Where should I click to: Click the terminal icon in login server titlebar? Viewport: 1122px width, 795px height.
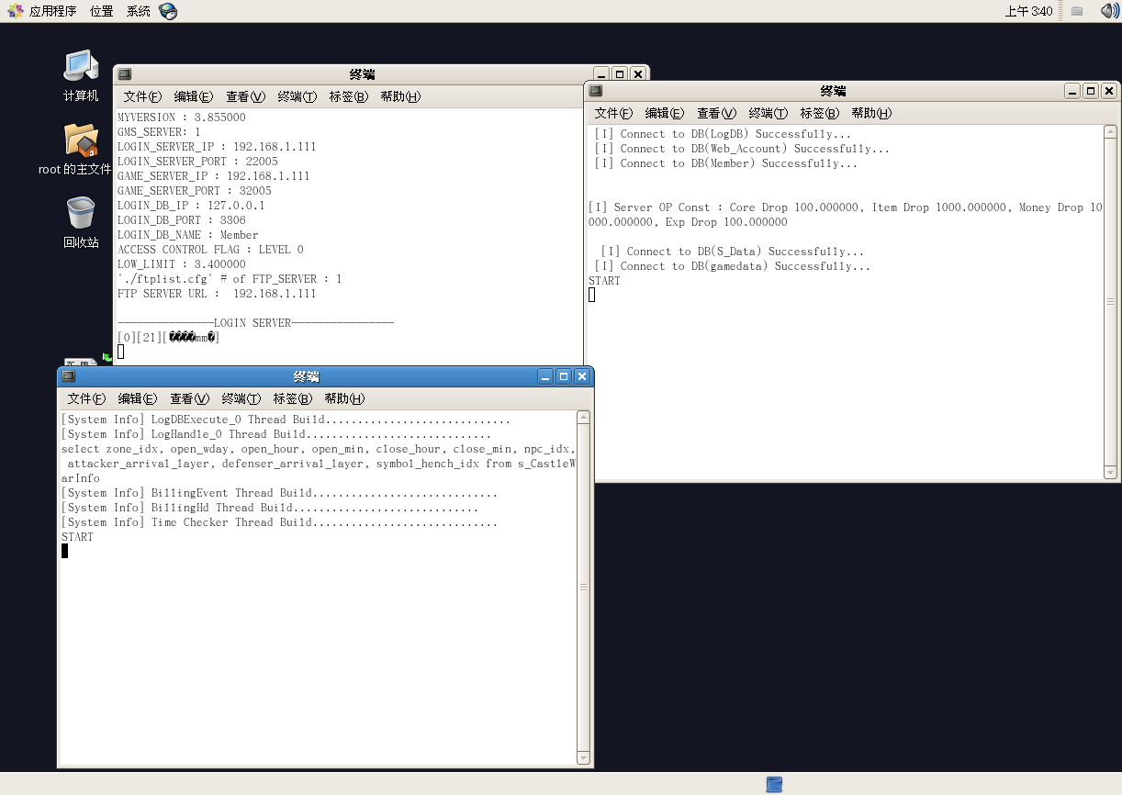(125, 74)
